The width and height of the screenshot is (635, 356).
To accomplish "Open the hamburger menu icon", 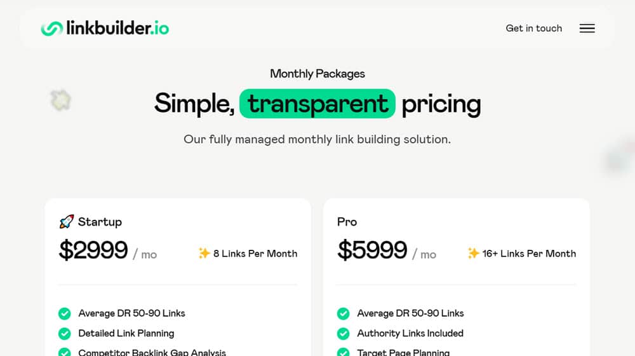I will (587, 29).
